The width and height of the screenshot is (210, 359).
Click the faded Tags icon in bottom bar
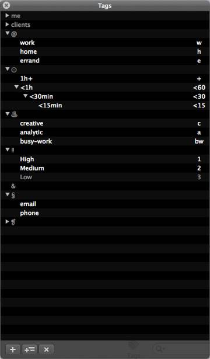point(134,350)
